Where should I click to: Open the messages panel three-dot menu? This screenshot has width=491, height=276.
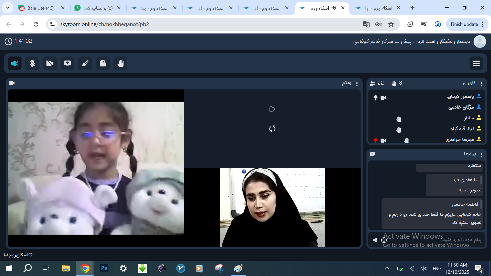click(482, 155)
